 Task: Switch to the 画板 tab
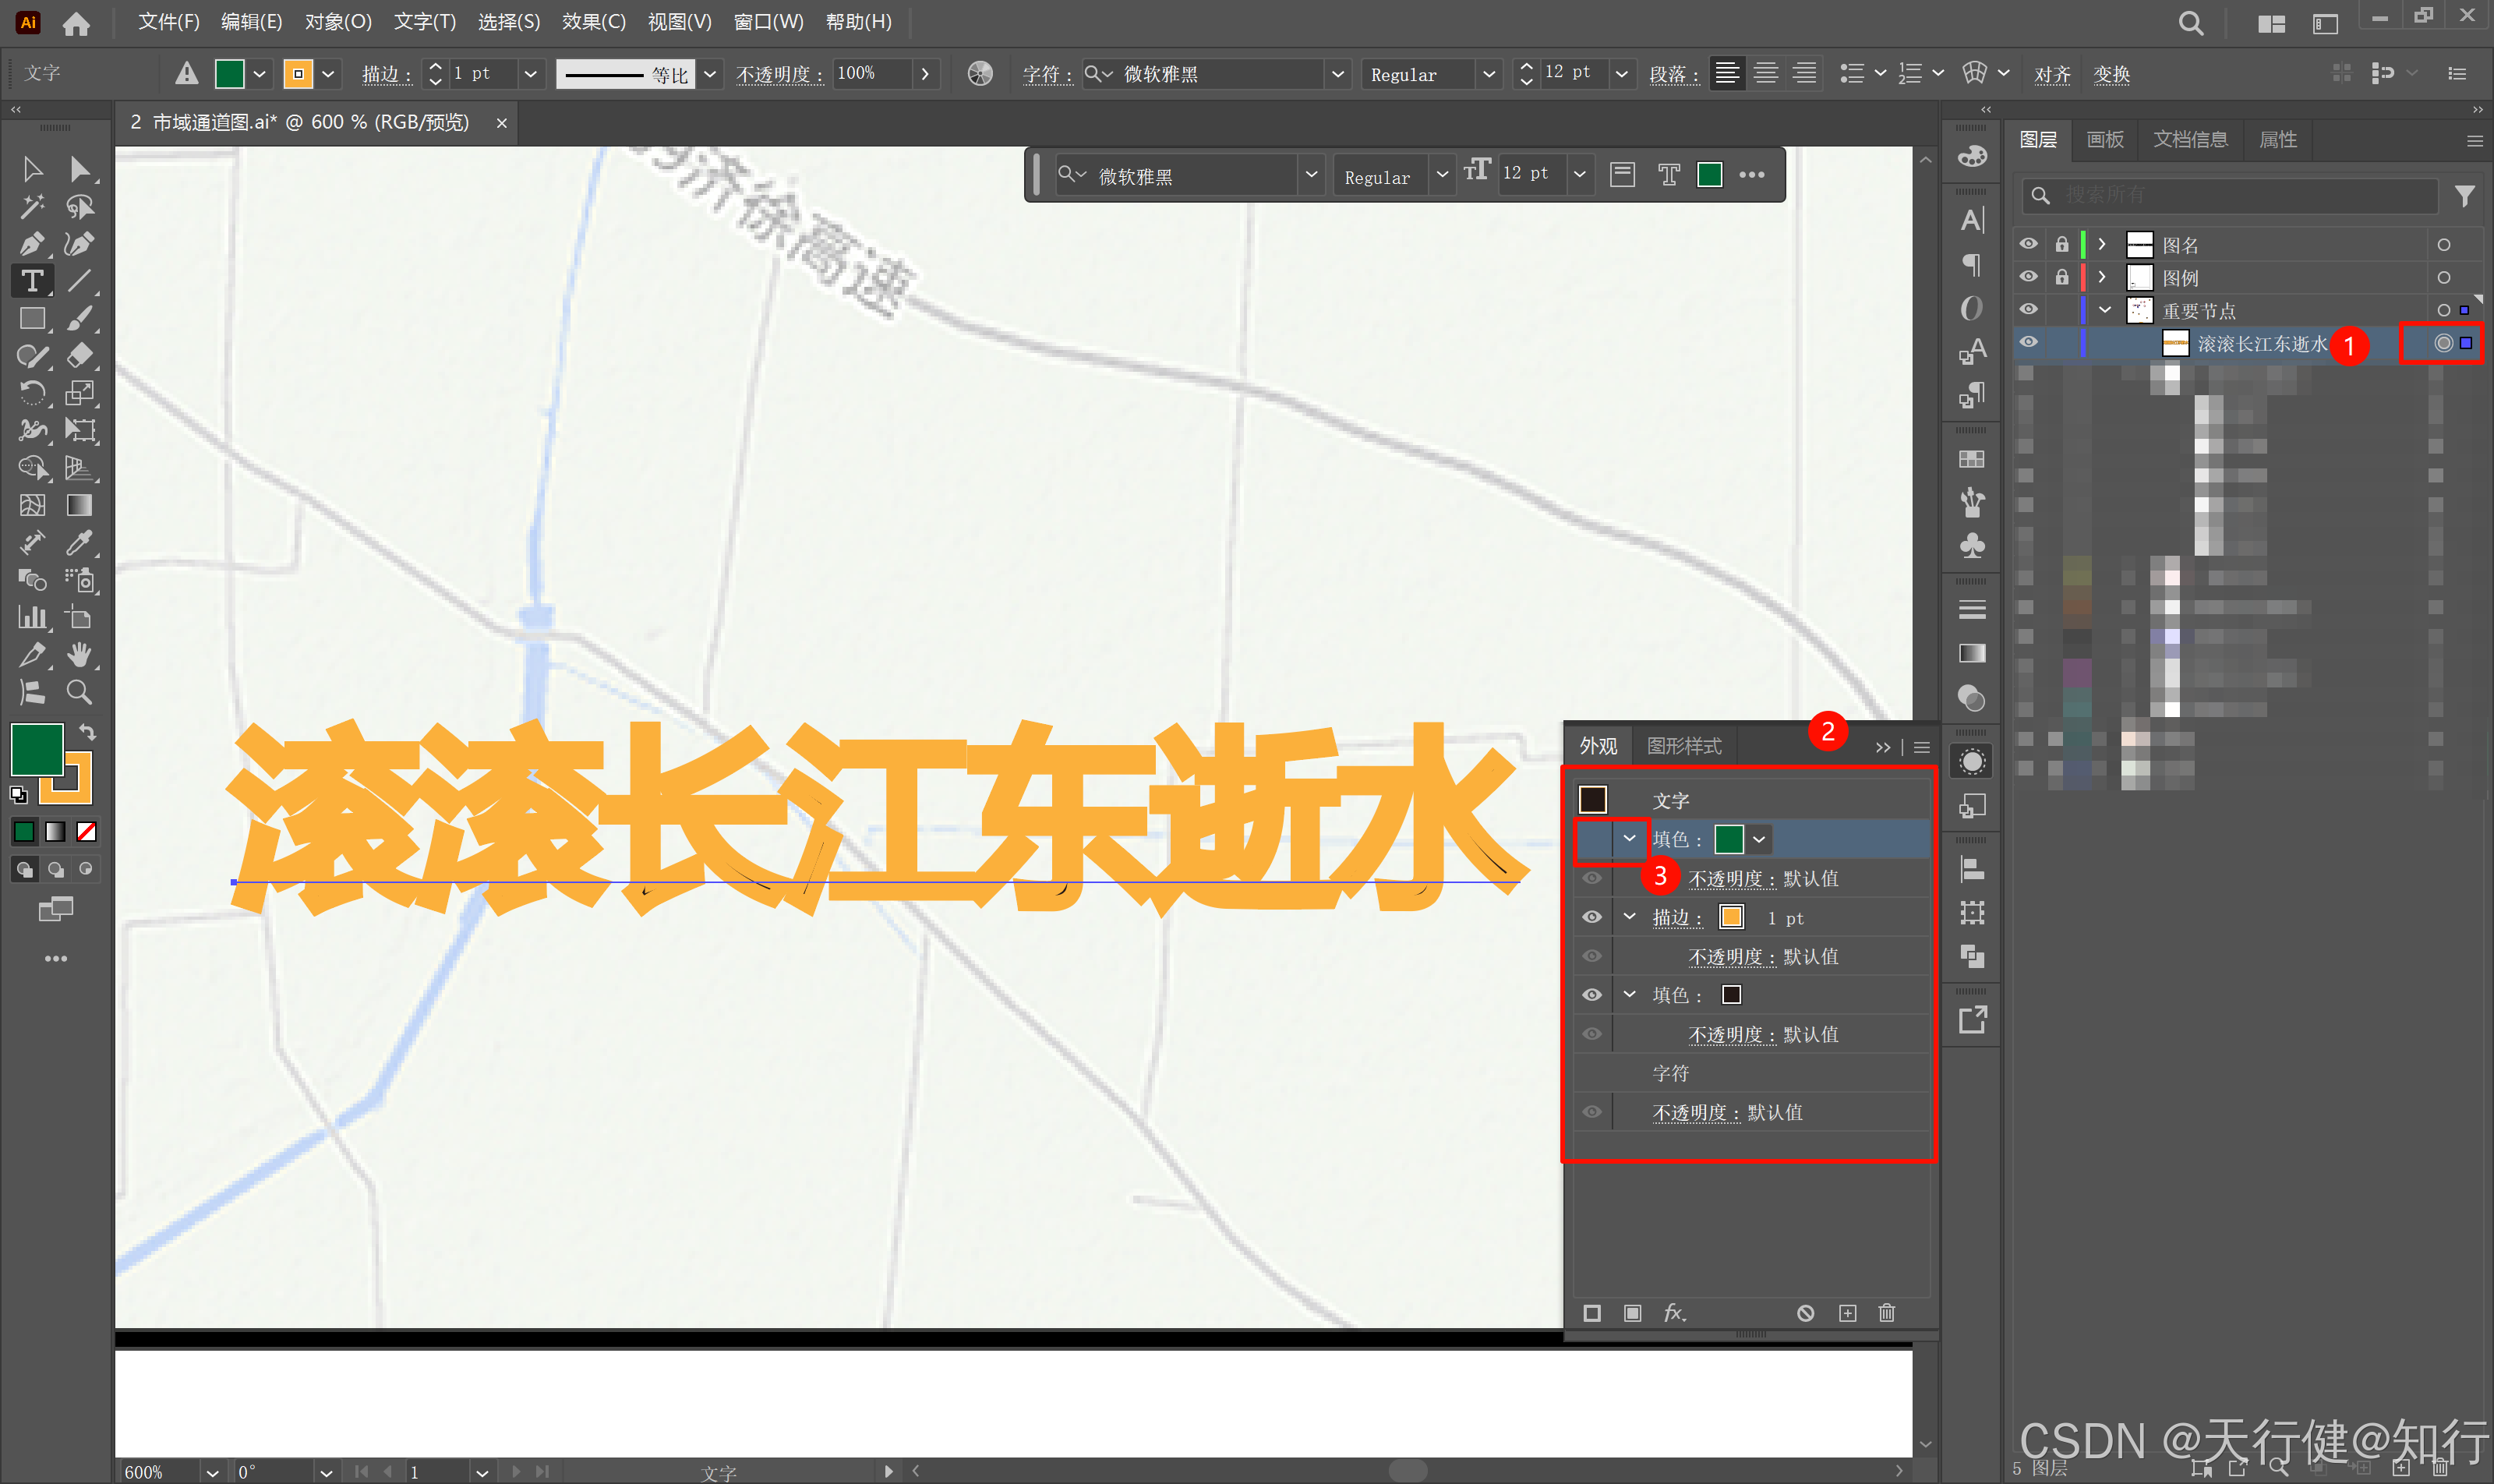[x=2105, y=140]
